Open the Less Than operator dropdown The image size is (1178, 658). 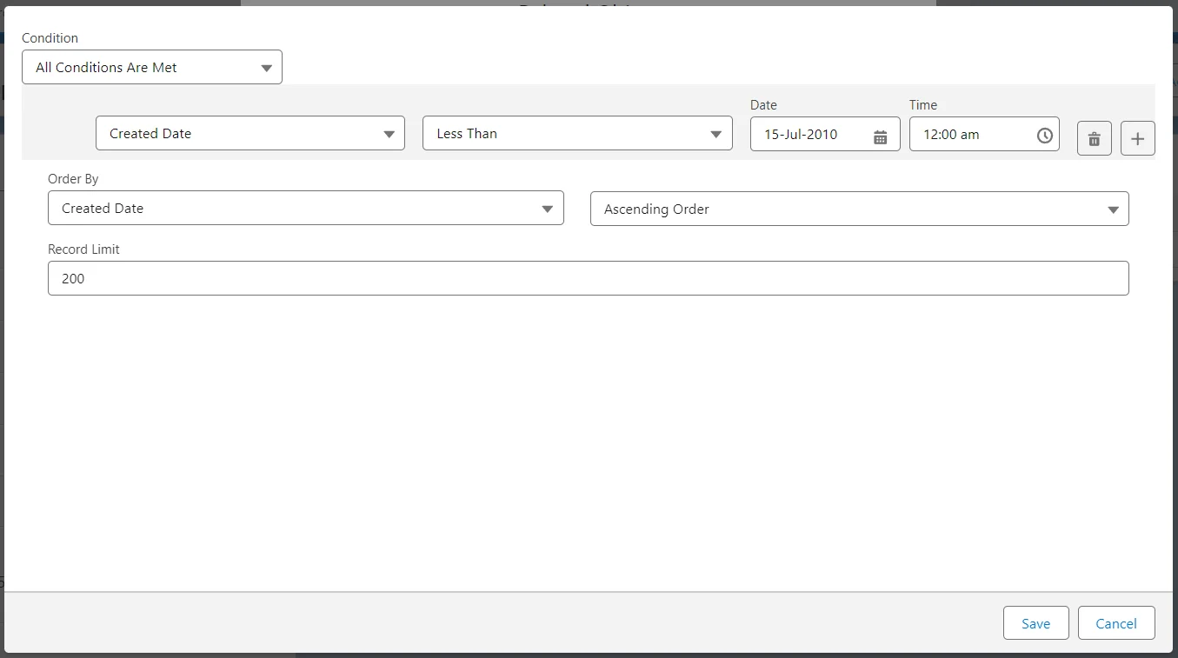point(576,134)
